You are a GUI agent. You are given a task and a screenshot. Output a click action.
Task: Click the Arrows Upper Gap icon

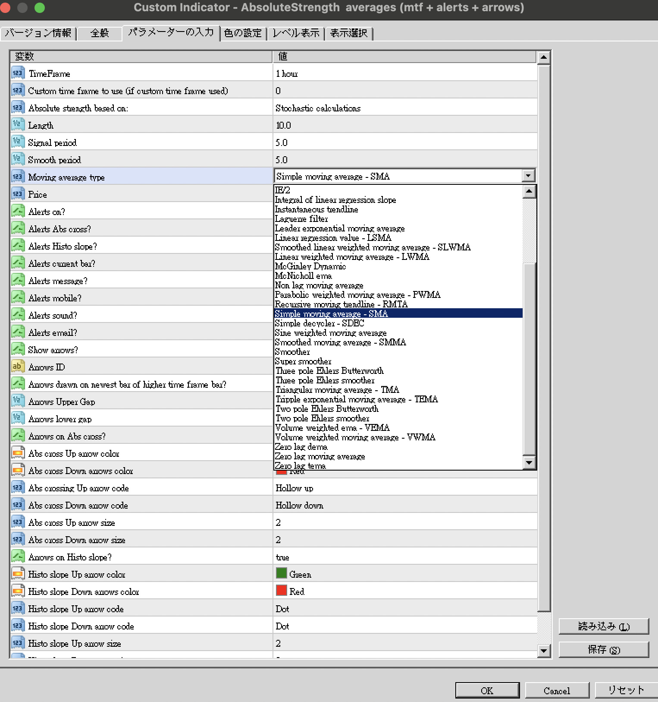click(x=18, y=401)
